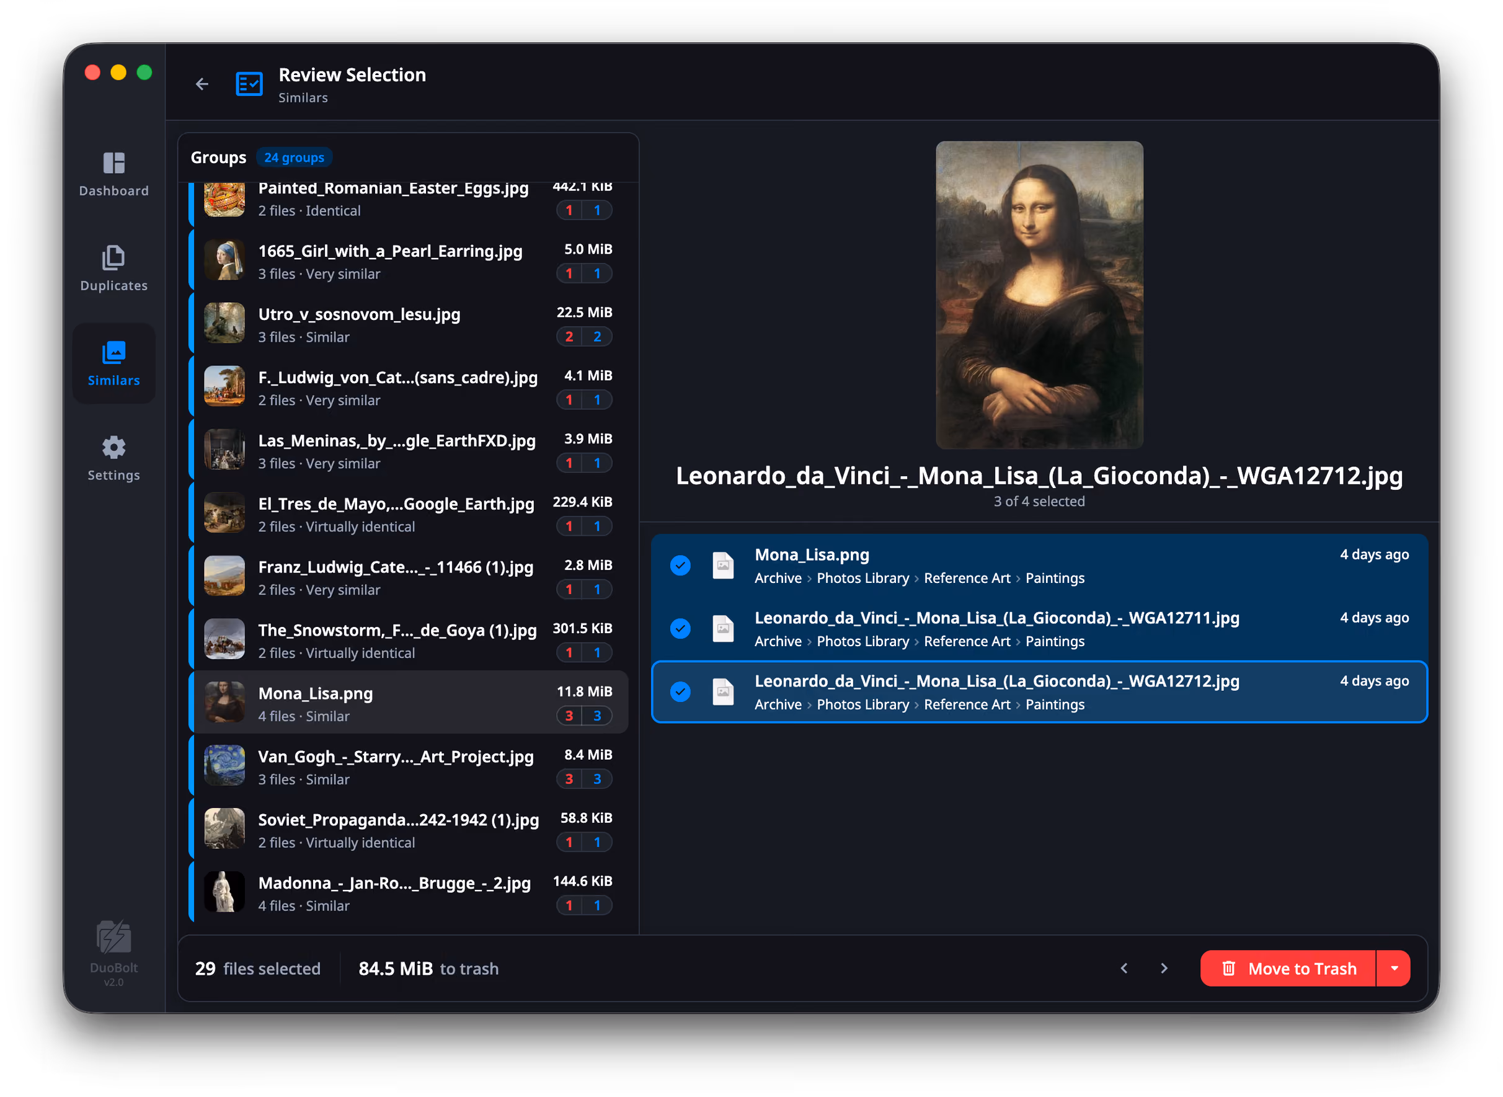Click the file icon beside WGA12712.jpg
Screen dimensions: 1503x1097
pos(723,692)
